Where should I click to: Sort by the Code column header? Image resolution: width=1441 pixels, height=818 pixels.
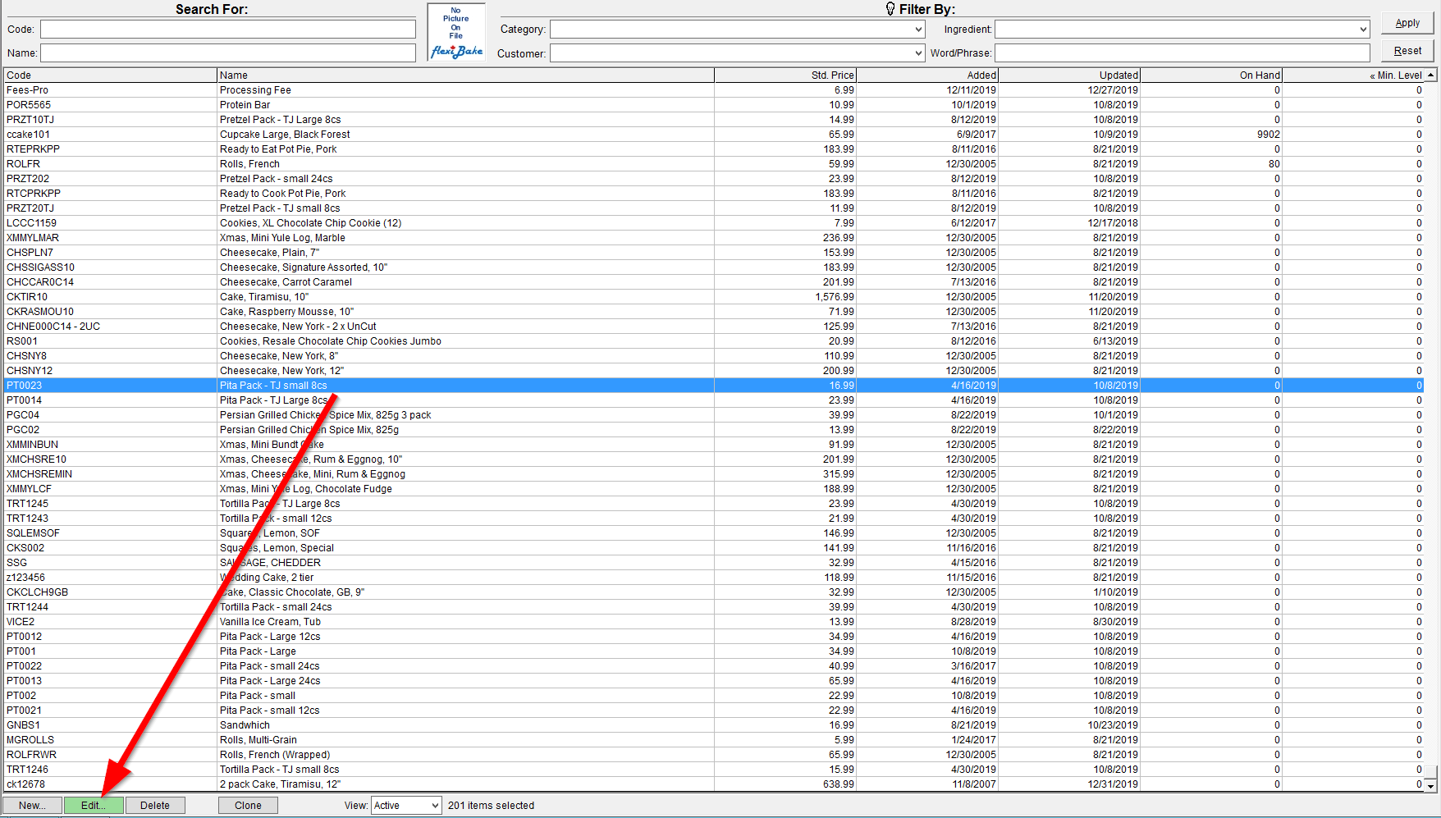[110, 75]
